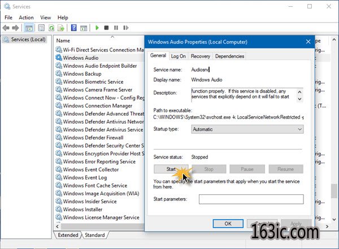Screen dimensions: 339x249
Task: Toggle the Show/Hide Action Pane icon
Action: tap(84, 28)
